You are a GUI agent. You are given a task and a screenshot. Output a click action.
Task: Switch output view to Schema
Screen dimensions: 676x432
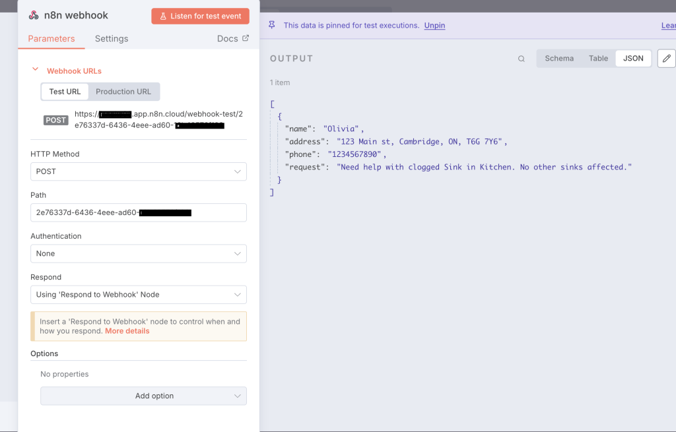click(559, 59)
